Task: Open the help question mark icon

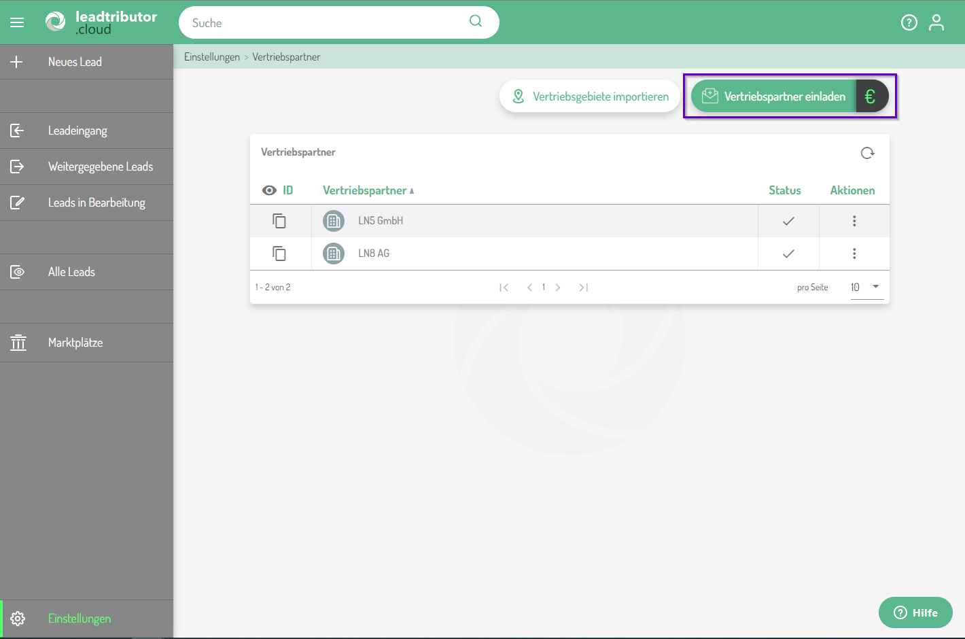Action: coord(909,22)
